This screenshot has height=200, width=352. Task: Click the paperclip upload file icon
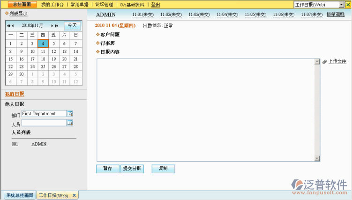click(x=324, y=62)
